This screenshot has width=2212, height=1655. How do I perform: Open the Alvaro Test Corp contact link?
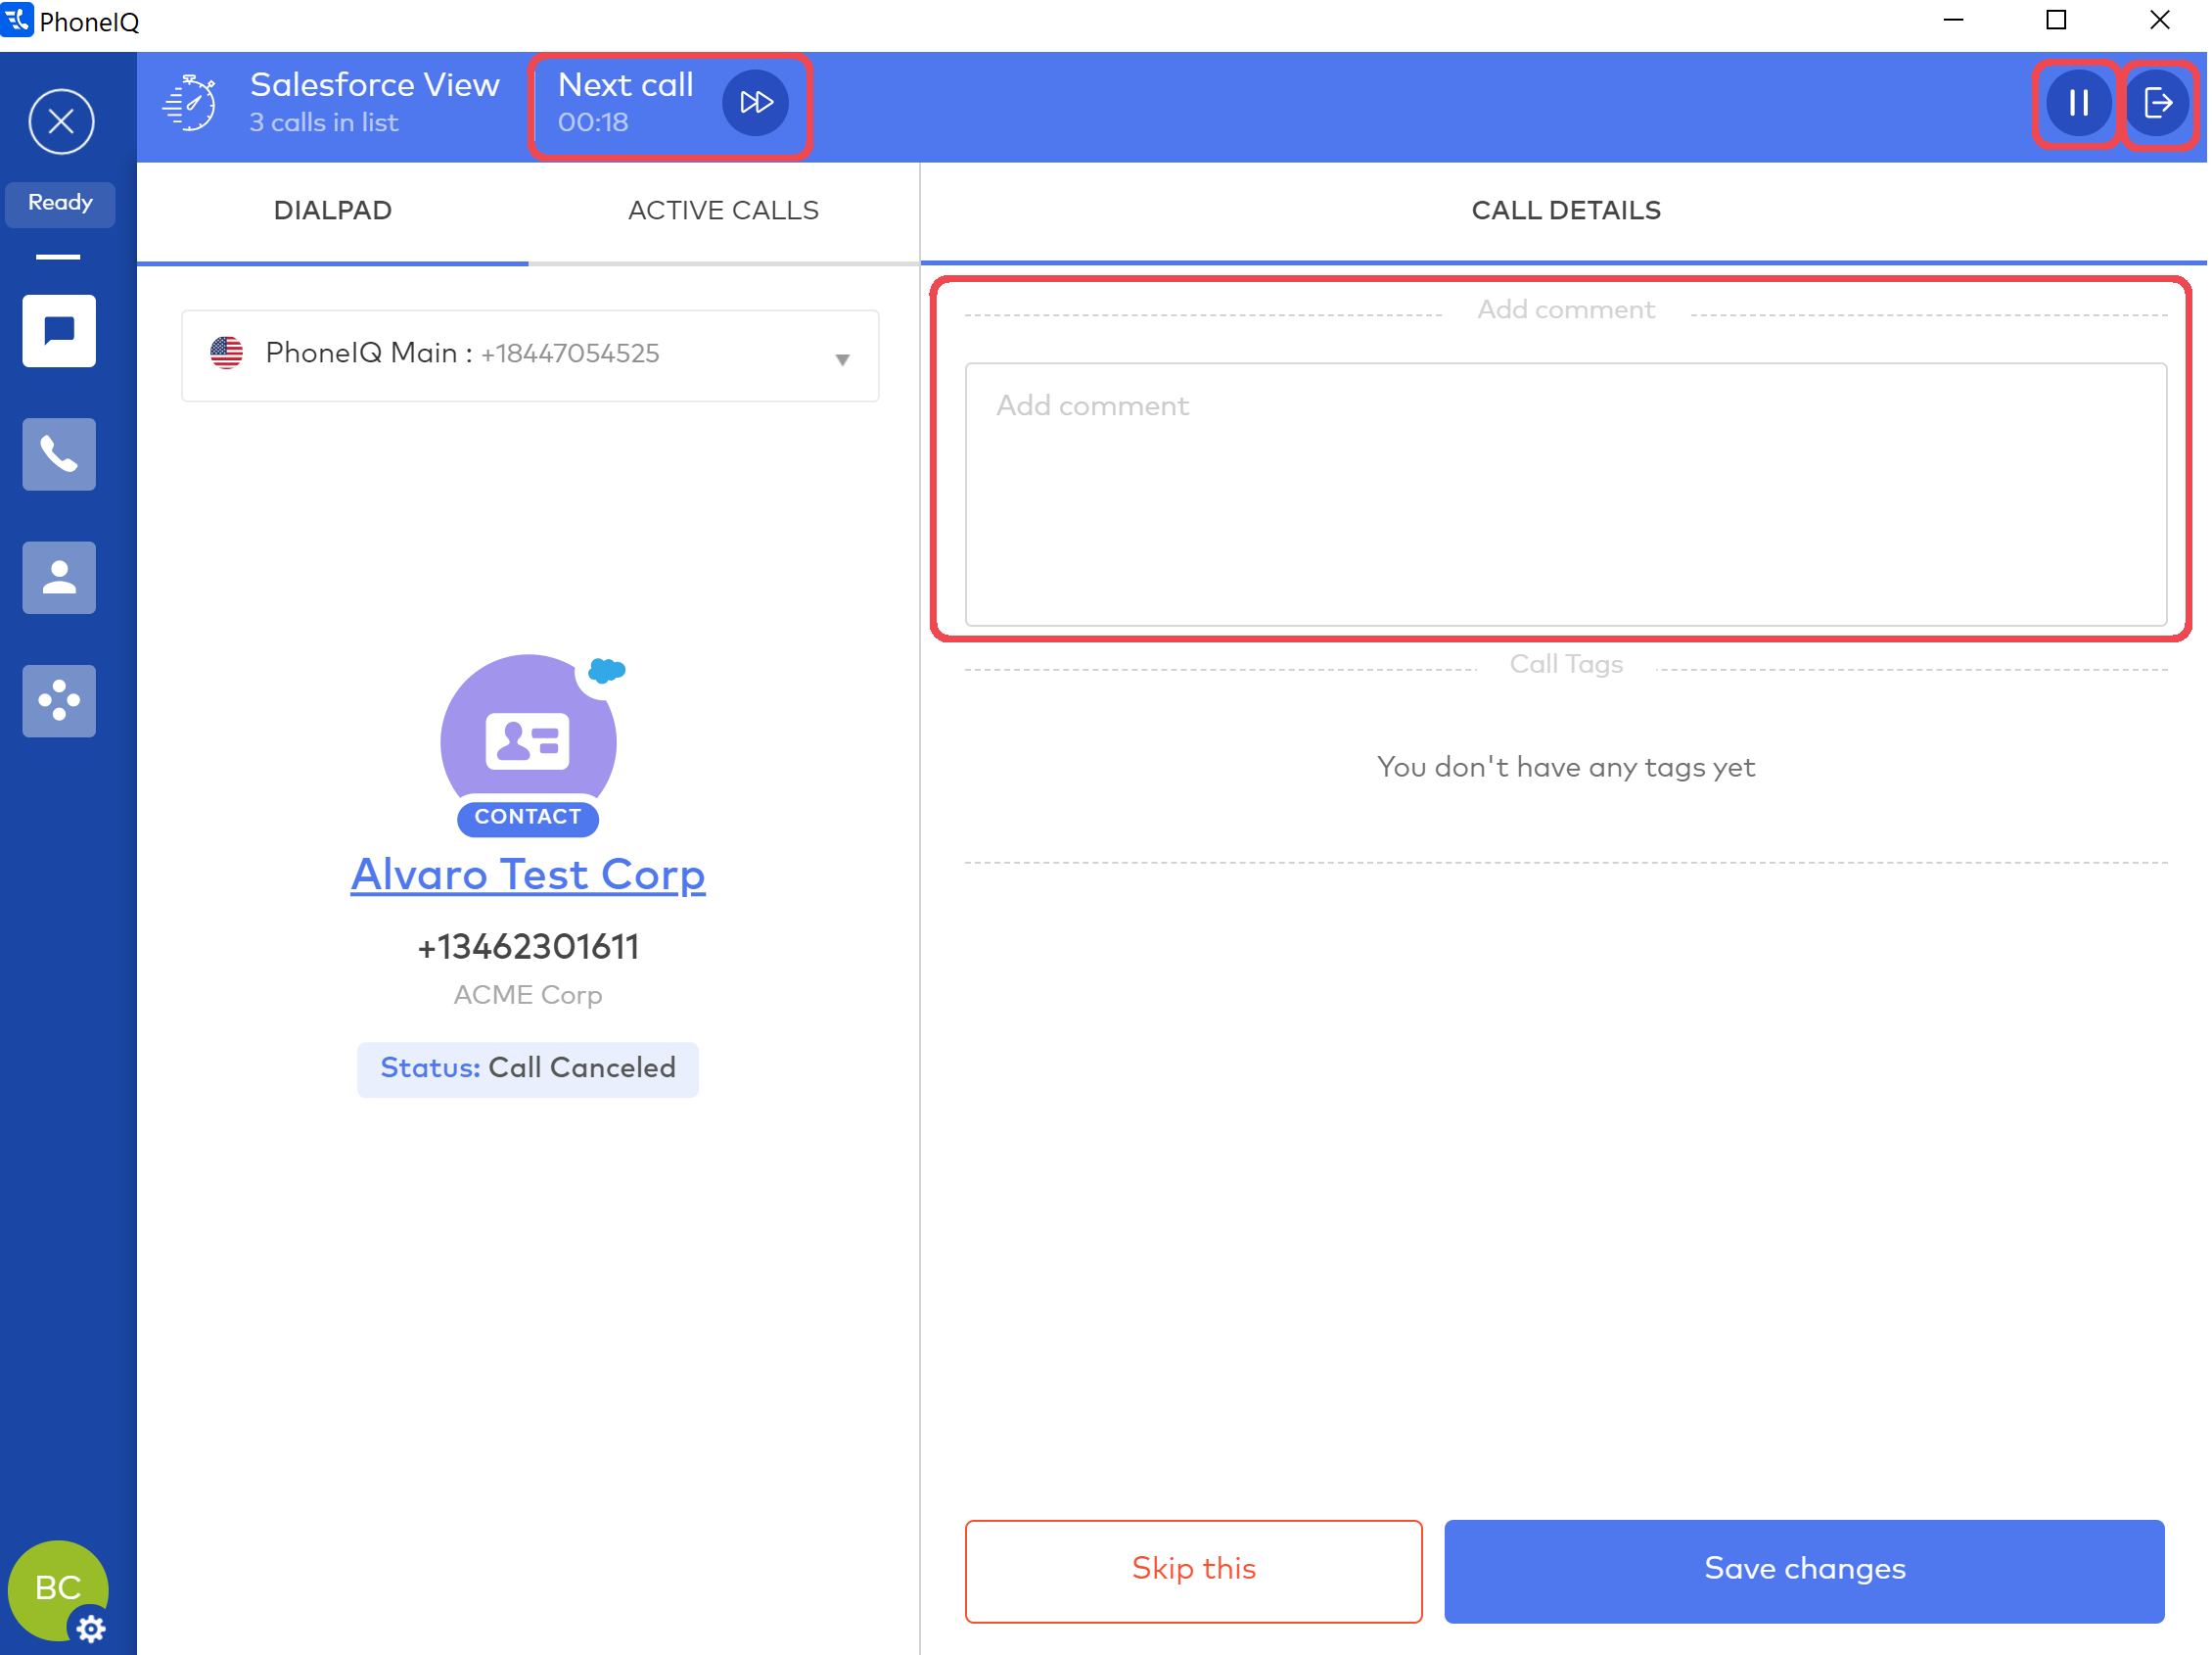pos(528,875)
